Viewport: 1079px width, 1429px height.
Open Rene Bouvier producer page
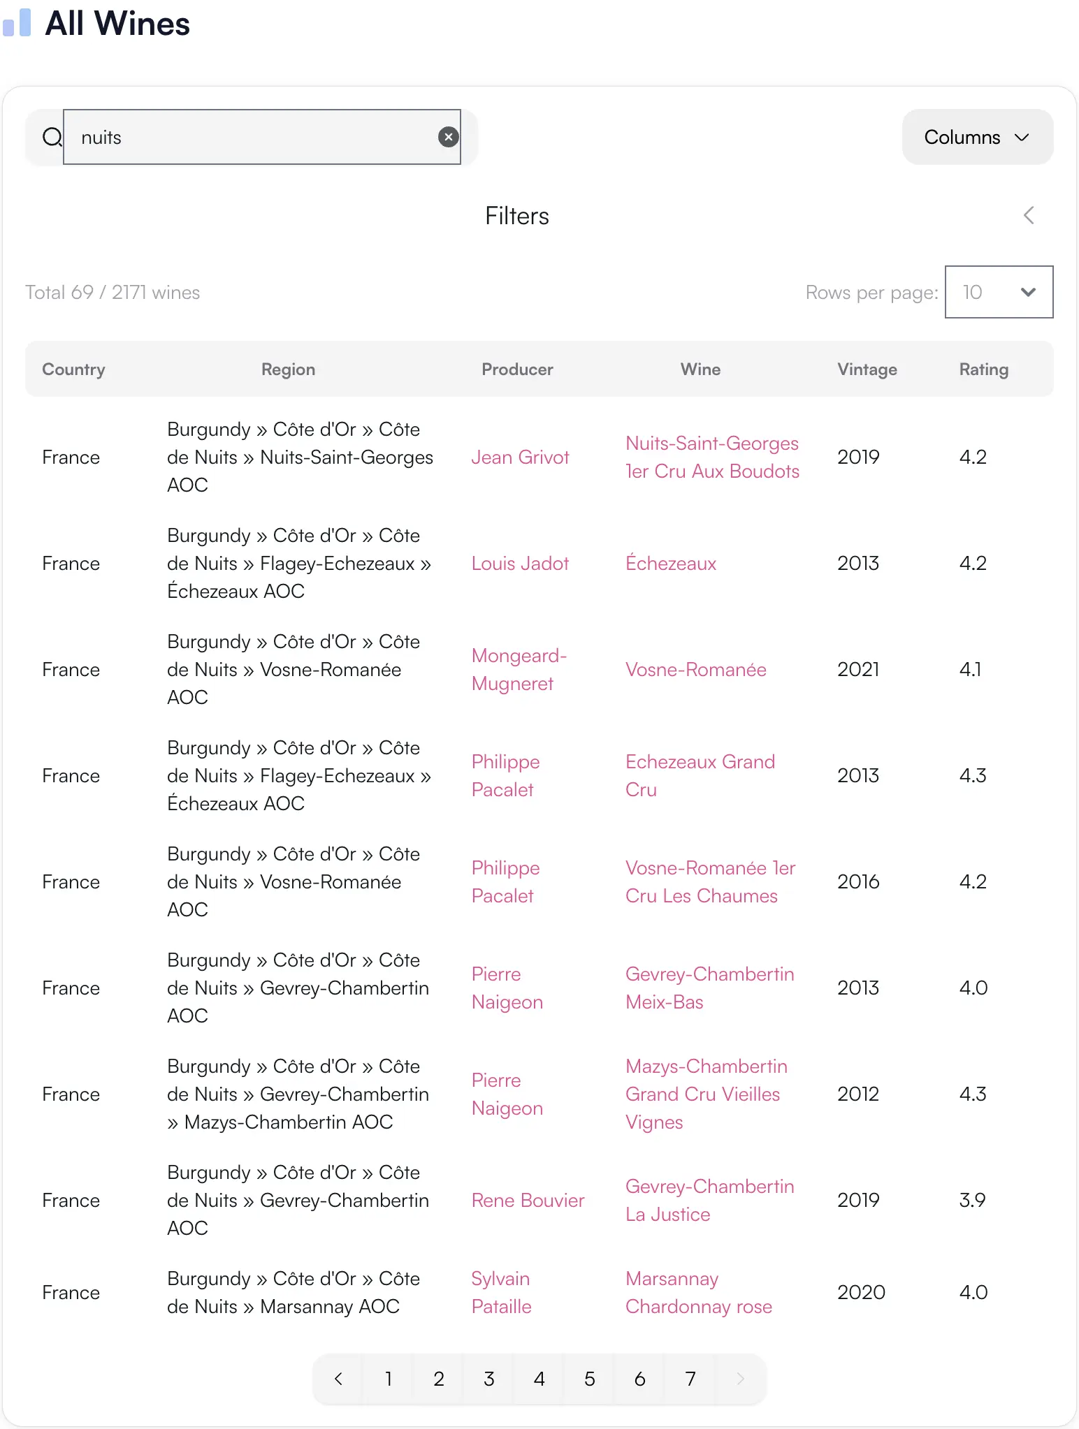[x=528, y=1201]
